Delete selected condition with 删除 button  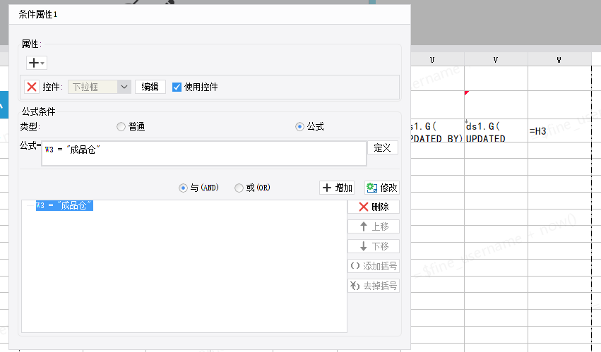pos(374,207)
